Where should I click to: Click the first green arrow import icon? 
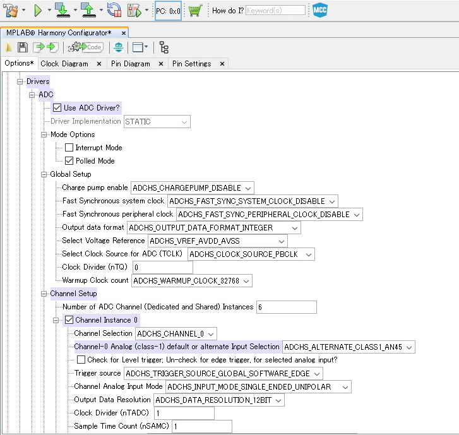pos(39,47)
